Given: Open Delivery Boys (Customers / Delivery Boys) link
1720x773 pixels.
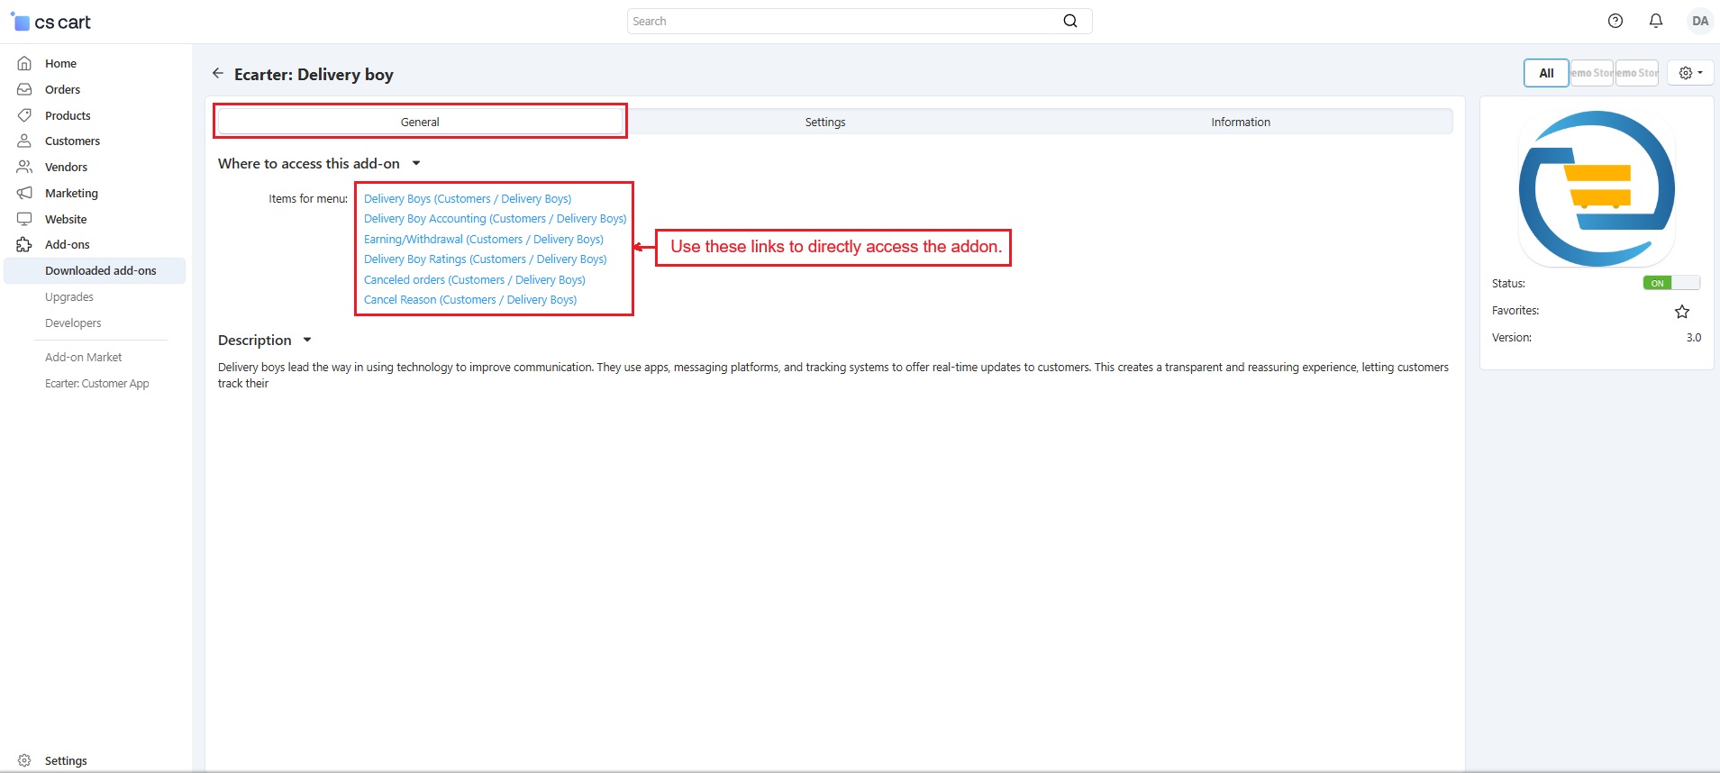Looking at the screenshot, I should click(x=468, y=198).
